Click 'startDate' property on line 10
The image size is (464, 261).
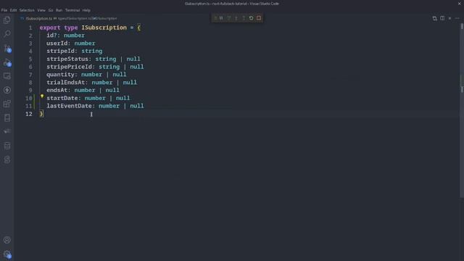(62, 98)
